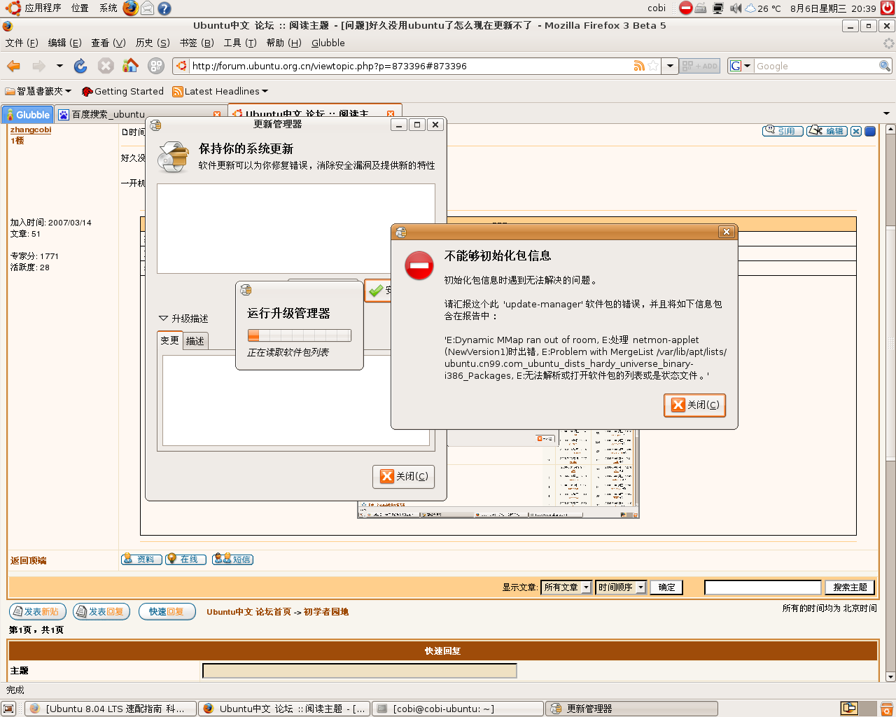Click RSS feed icon in address bar
The image size is (896, 717).
coord(639,66)
